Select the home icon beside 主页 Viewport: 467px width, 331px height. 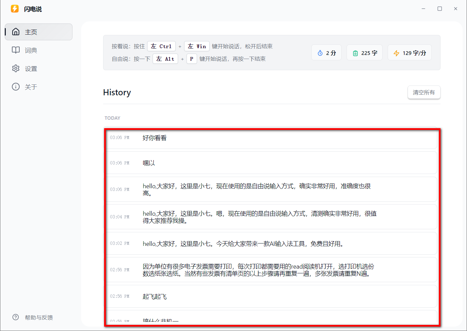[x=16, y=31]
